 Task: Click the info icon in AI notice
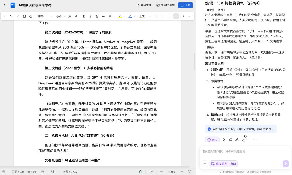coord(209,129)
